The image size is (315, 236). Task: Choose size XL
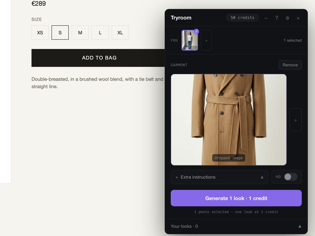(x=120, y=32)
